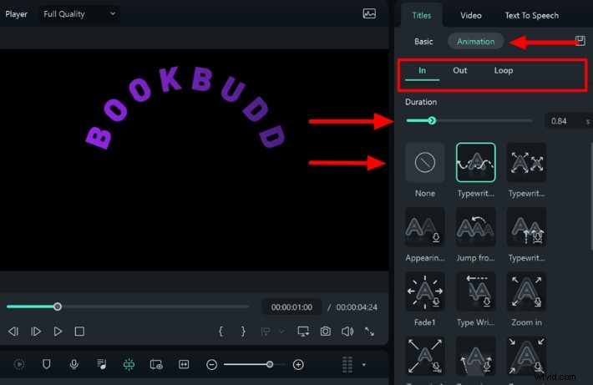This screenshot has width=593, height=385.
Task: Click the marker shield icon
Action: pos(47,364)
